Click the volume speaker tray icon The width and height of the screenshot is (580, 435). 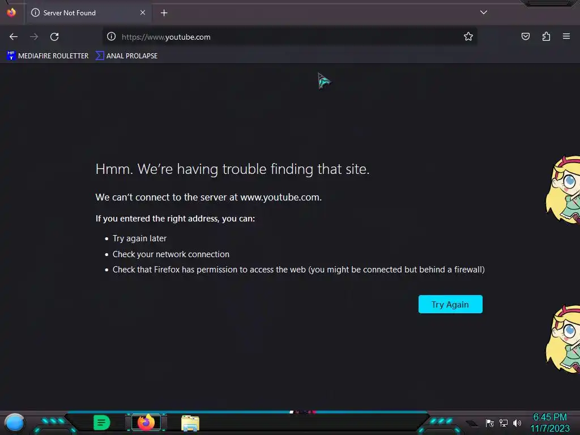click(x=517, y=423)
